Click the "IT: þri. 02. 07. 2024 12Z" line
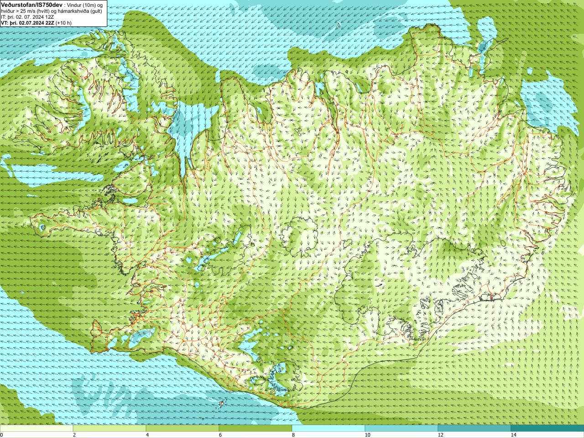Image resolution: width=584 pixels, height=438 pixels. tap(27, 17)
